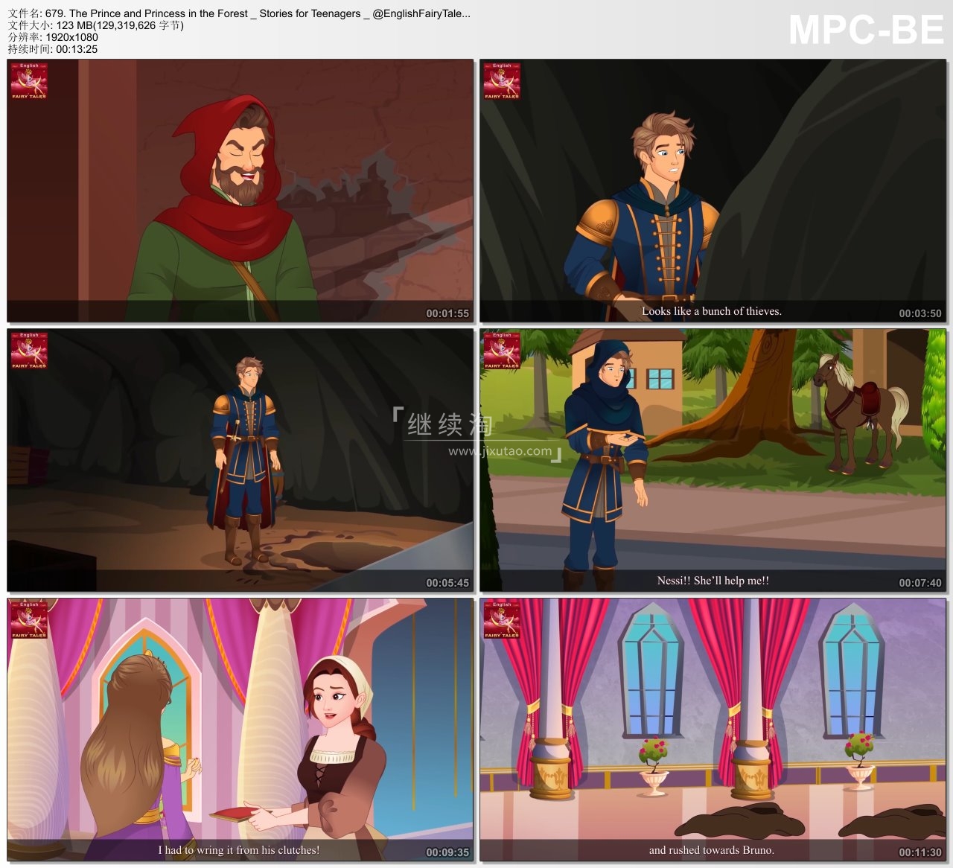Click the MPC-BE logo in the header
Viewport: 953px width, 868px height.
(865, 31)
